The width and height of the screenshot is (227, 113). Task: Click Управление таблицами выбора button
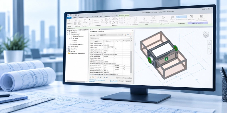[124, 78]
